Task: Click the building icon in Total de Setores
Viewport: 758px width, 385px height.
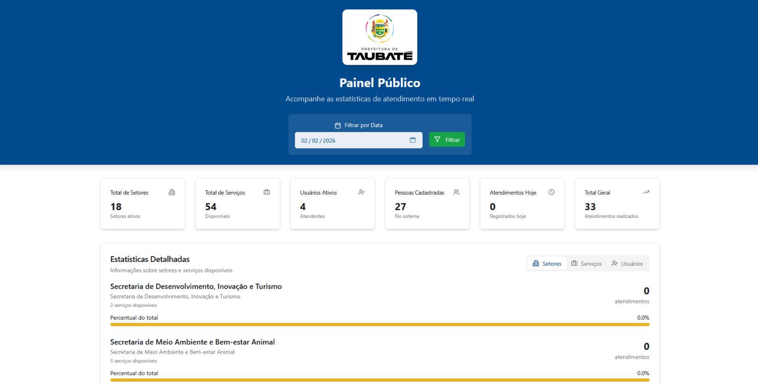Action: [172, 192]
